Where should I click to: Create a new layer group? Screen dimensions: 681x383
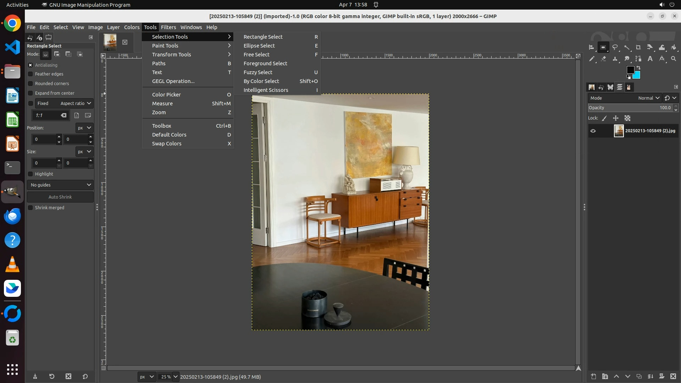tap(605, 376)
